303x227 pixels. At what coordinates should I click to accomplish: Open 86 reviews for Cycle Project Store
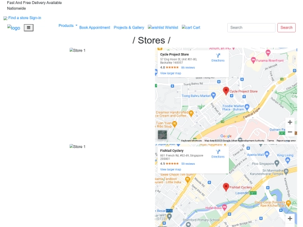188,68
